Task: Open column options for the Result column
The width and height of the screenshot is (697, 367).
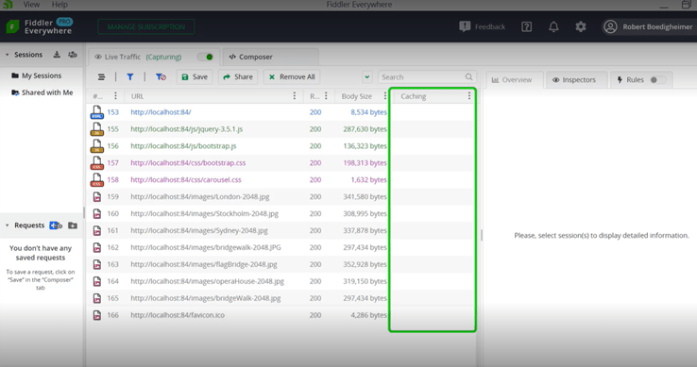Action: (326, 96)
